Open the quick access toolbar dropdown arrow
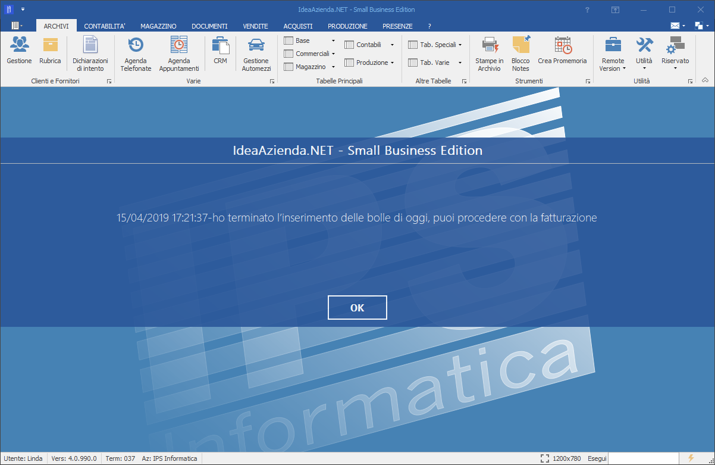Image resolution: width=715 pixels, height=465 pixels. point(23,10)
